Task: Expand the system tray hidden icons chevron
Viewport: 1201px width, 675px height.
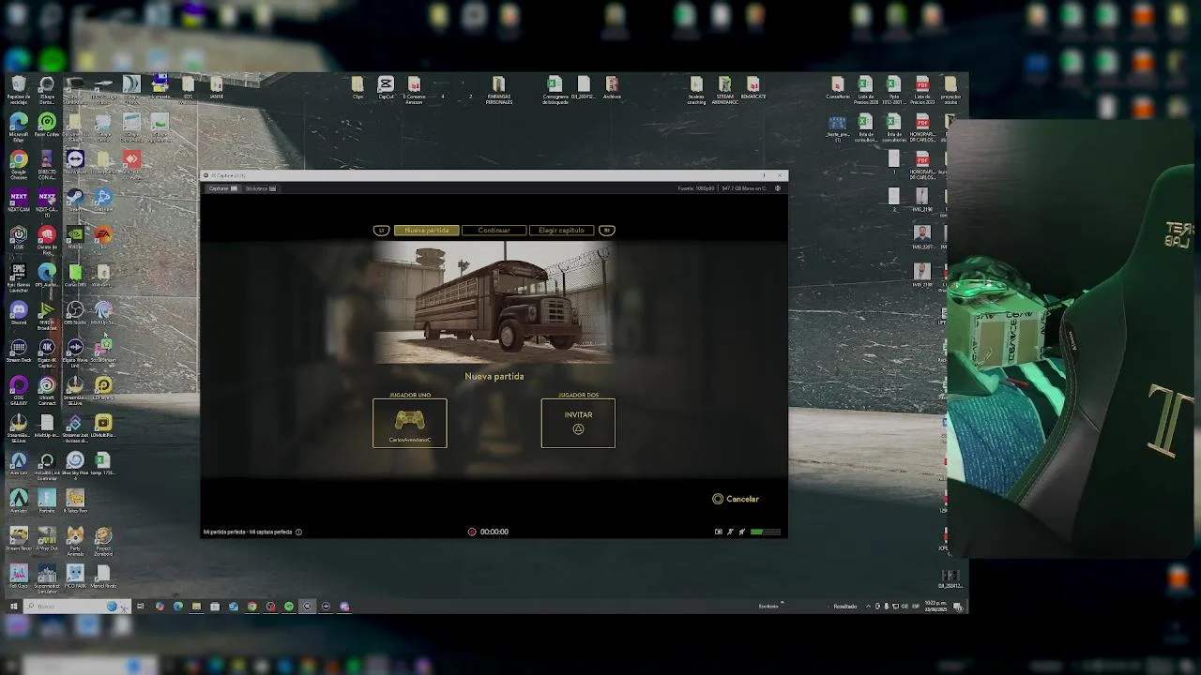Action: click(868, 607)
